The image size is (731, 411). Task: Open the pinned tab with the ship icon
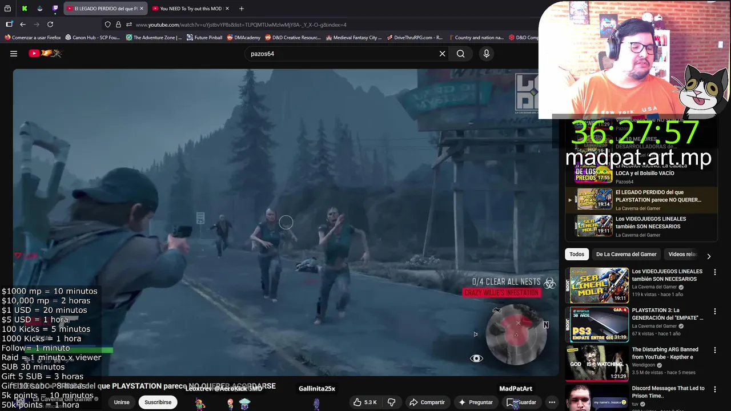(x=39, y=9)
